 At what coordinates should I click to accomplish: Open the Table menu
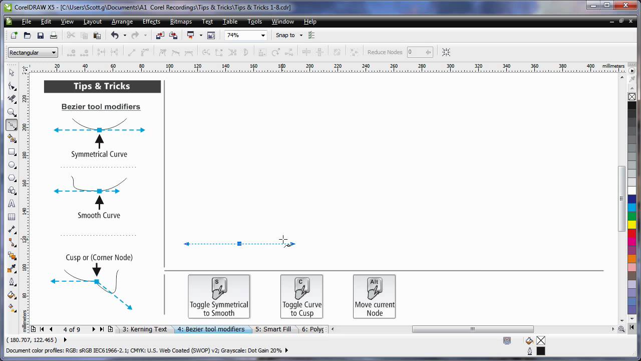(230, 22)
